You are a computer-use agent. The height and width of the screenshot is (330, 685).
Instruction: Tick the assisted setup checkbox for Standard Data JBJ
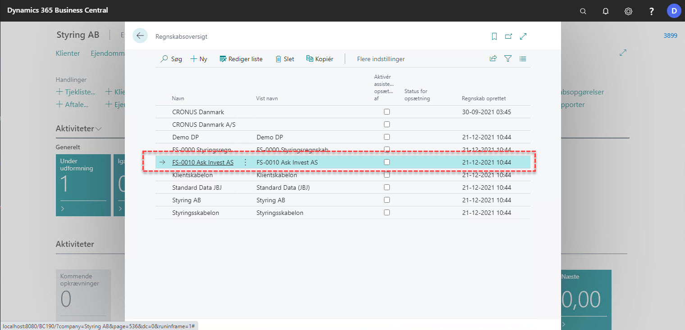point(387,187)
